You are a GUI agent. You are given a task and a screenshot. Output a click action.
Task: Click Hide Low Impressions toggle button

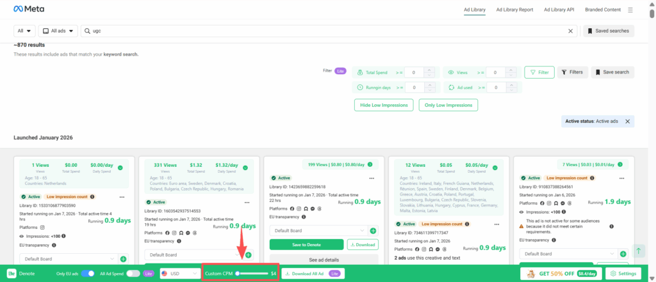click(x=383, y=105)
